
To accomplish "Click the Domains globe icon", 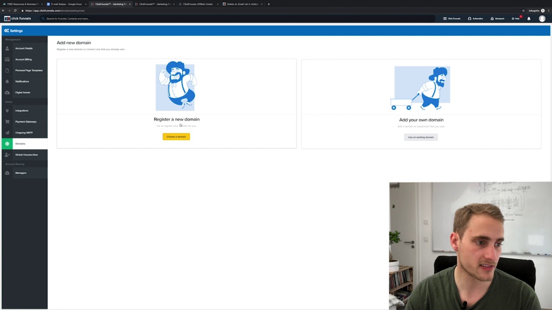I will (7, 144).
